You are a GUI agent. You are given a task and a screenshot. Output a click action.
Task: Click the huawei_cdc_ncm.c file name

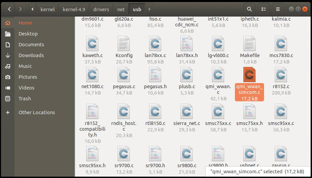187,22
